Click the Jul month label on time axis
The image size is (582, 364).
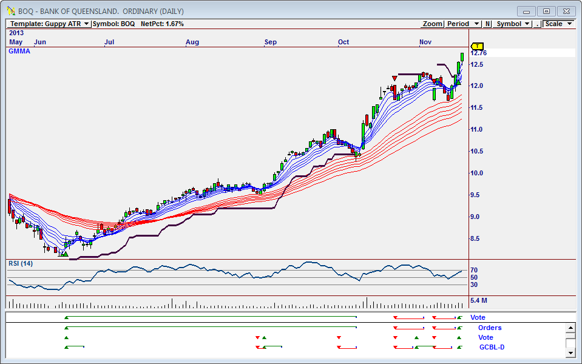(x=109, y=42)
